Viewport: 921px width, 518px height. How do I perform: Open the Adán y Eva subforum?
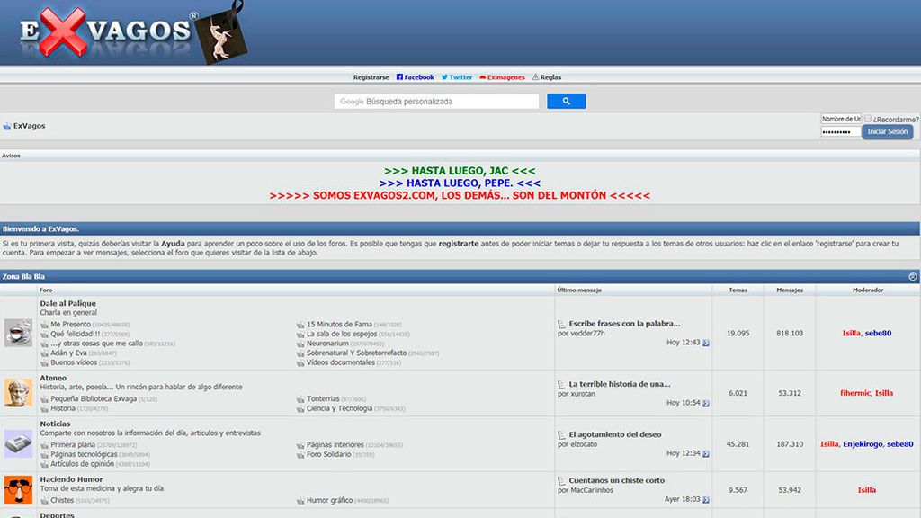68,353
